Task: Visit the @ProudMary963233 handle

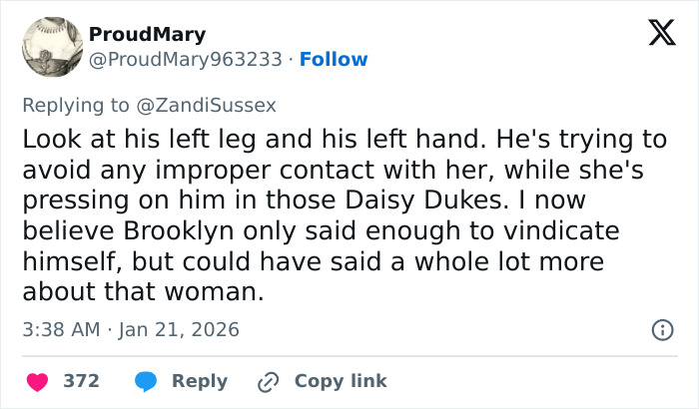Action: click(x=186, y=60)
